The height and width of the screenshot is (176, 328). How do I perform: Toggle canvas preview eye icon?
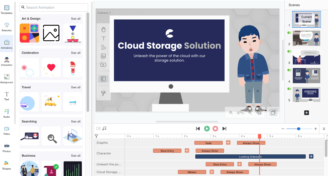click(x=259, y=113)
